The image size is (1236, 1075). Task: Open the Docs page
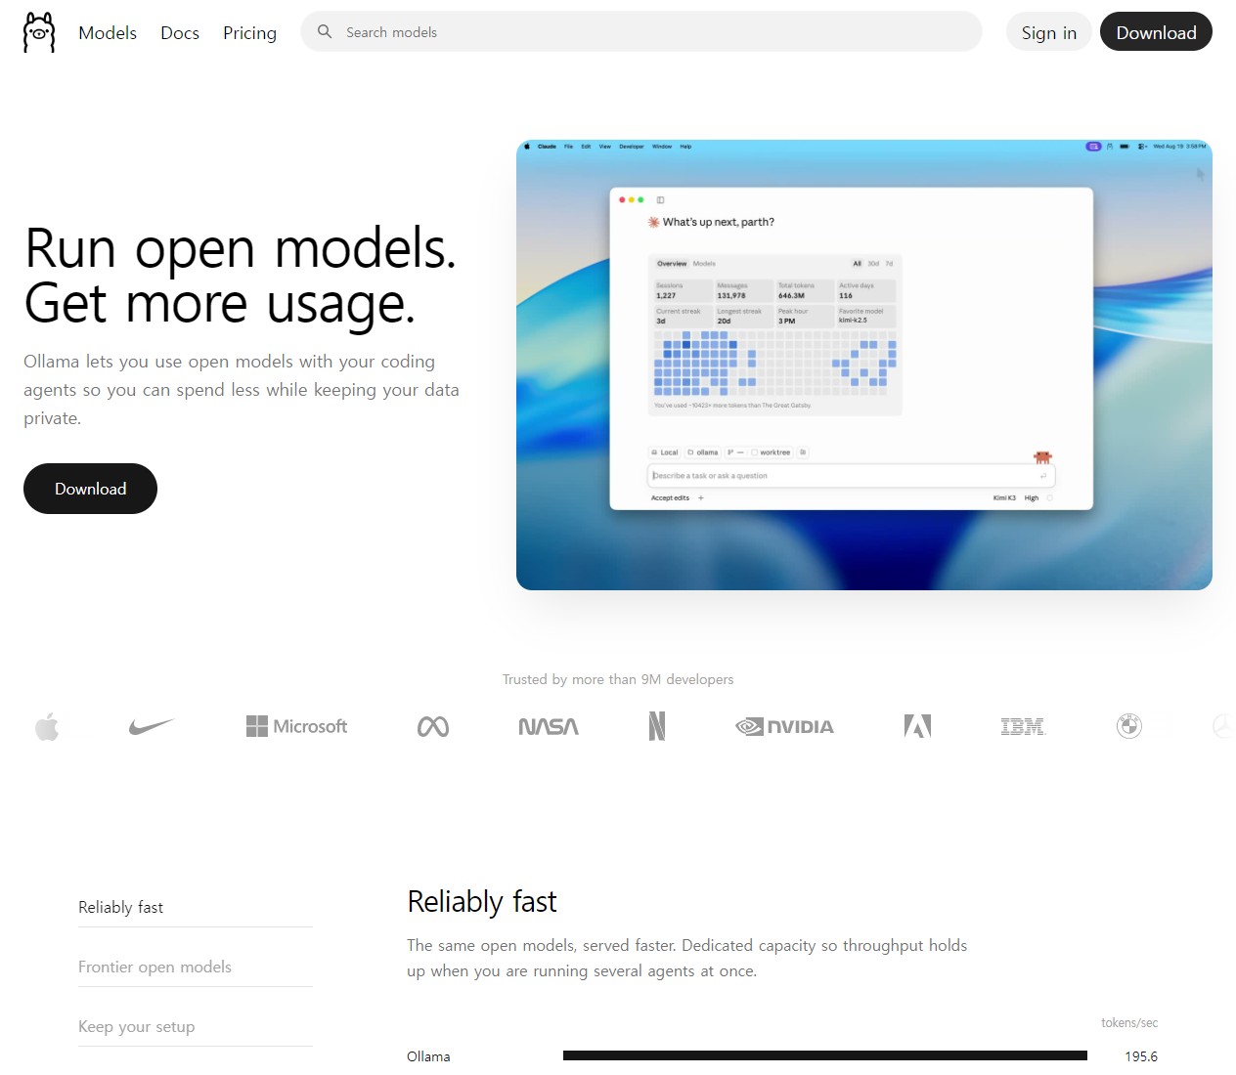tap(180, 32)
